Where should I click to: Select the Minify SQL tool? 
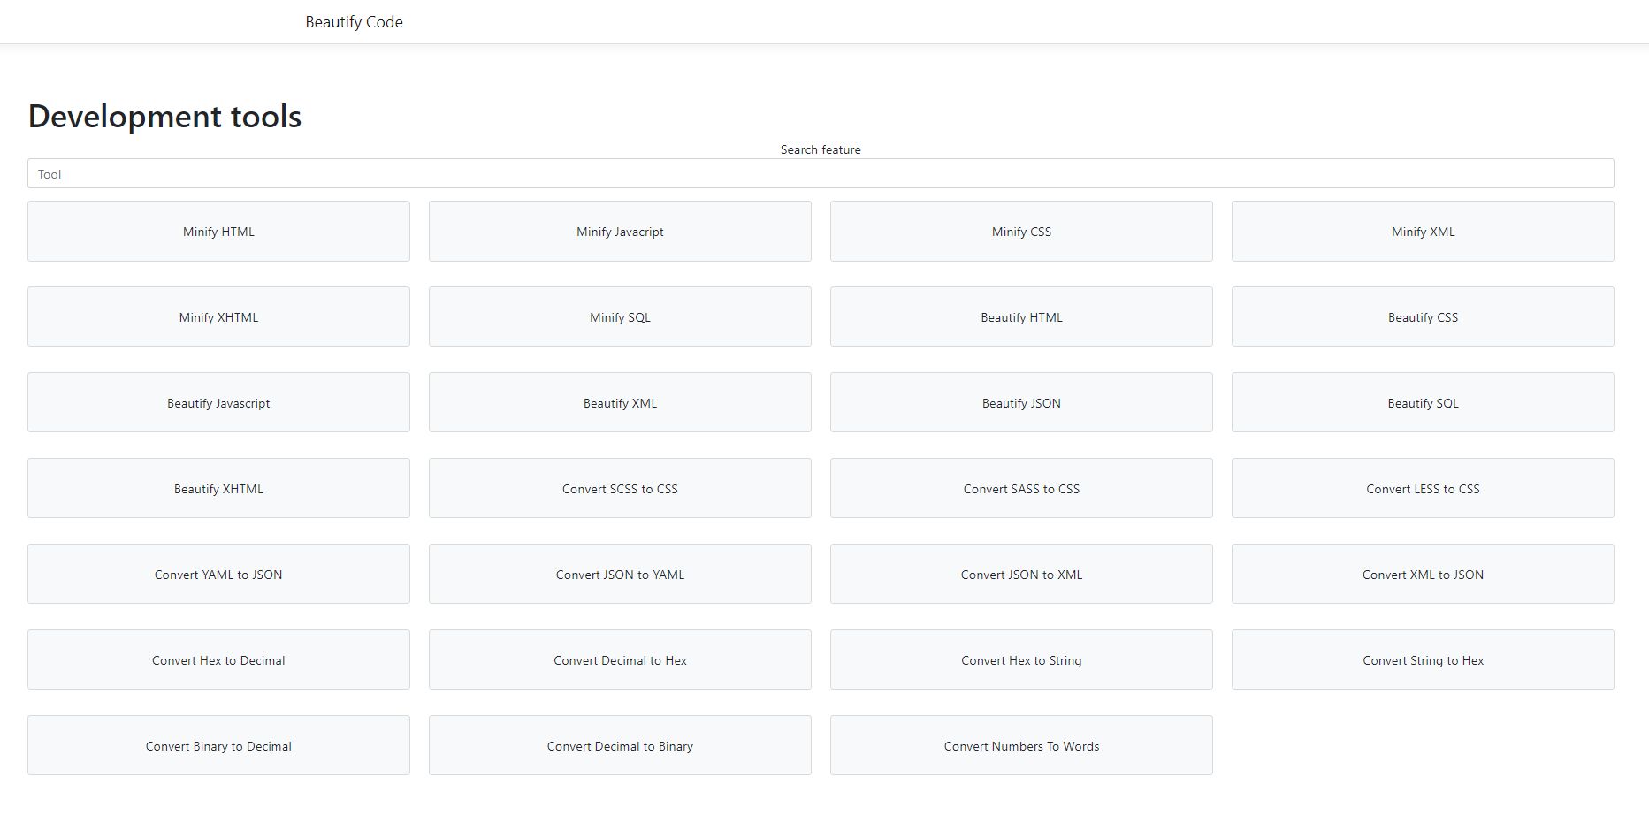click(x=619, y=316)
